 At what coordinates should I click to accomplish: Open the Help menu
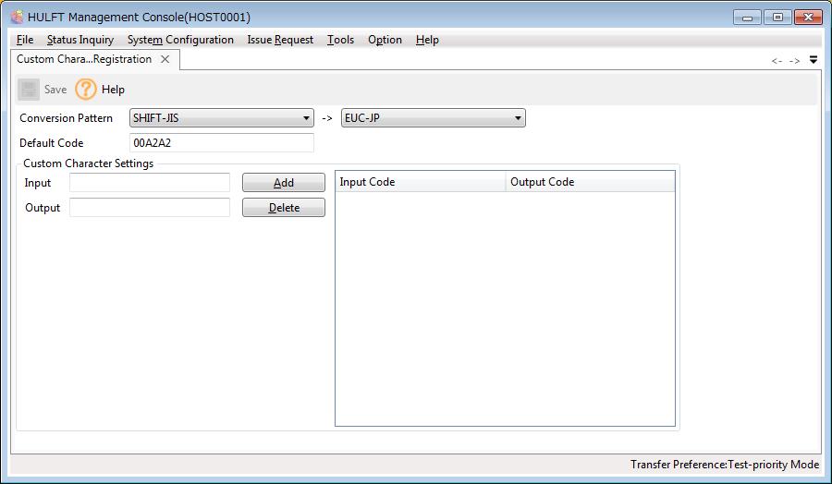(x=427, y=40)
